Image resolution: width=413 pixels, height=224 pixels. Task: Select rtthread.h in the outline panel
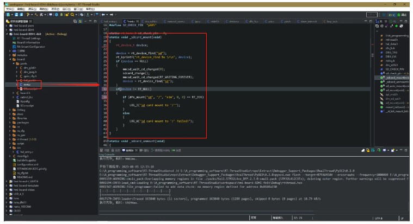pos(391,40)
